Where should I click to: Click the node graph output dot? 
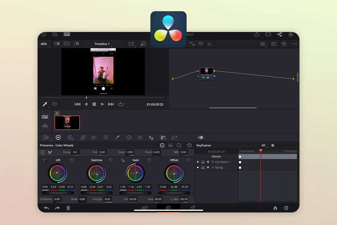pos(293,79)
